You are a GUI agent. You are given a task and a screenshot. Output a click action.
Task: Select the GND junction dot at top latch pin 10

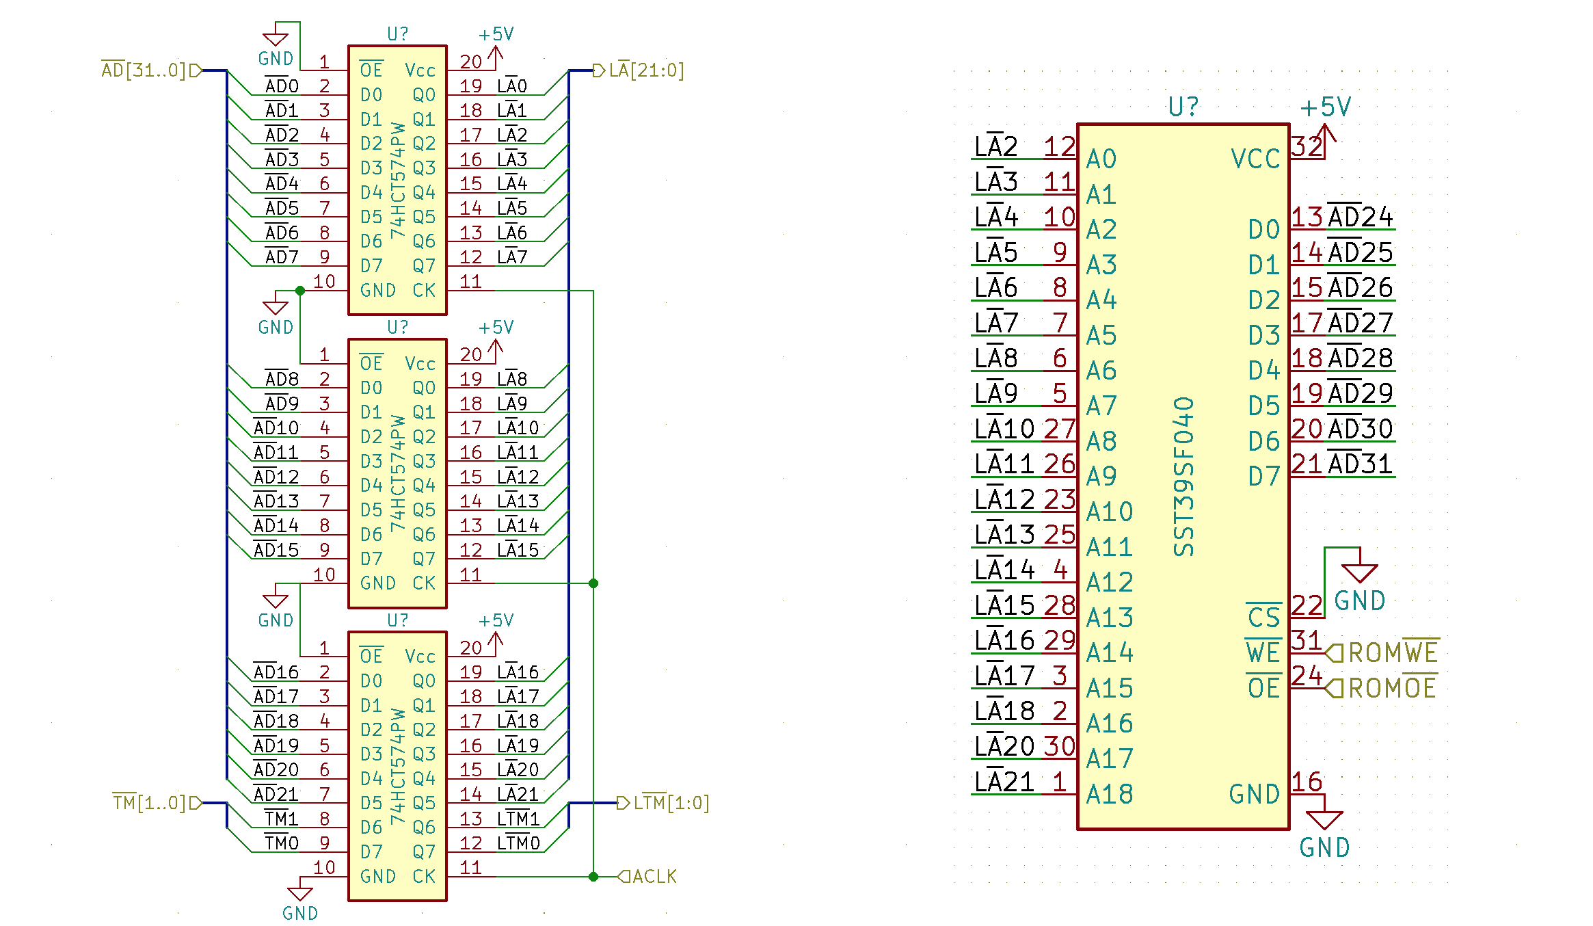pos(300,291)
